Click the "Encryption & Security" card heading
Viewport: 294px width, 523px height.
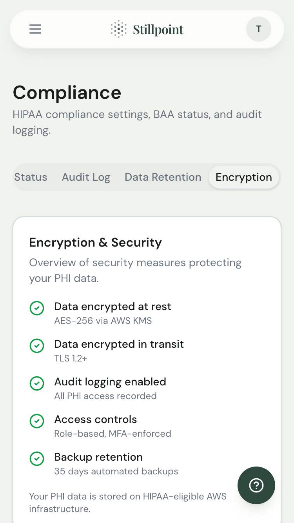click(x=95, y=243)
